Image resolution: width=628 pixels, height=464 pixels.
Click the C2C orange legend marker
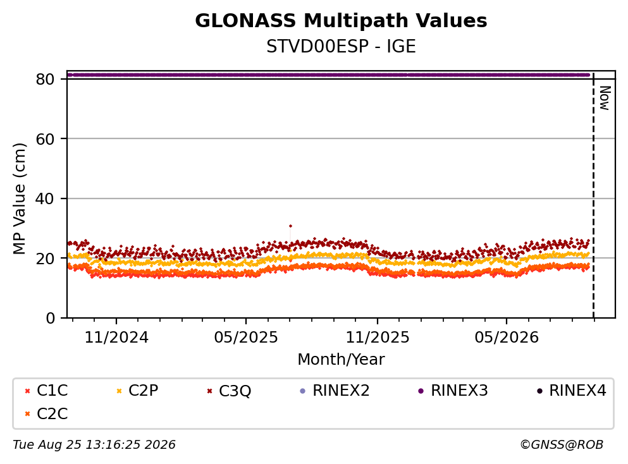pyautogui.click(x=28, y=414)
